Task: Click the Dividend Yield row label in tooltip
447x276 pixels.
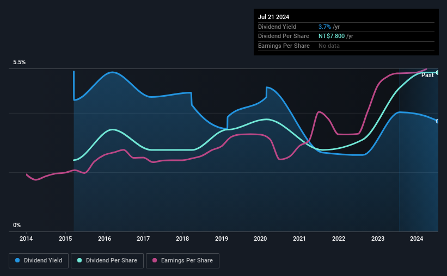Action: click(x=277, y=27)
